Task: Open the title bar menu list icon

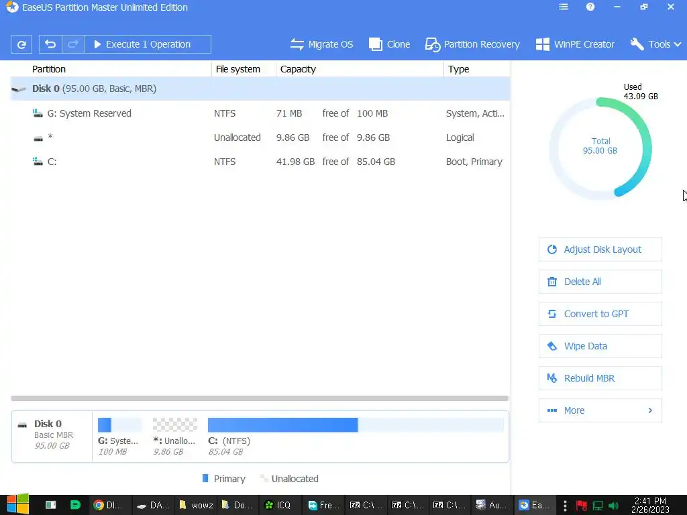Action: pyautogui.click(x=564, y=7)
